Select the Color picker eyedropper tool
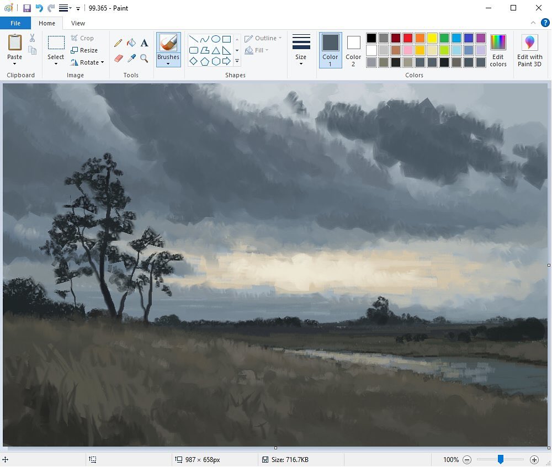Image resolution: width=552 pixels, height=467 pixels. (131, 57)
